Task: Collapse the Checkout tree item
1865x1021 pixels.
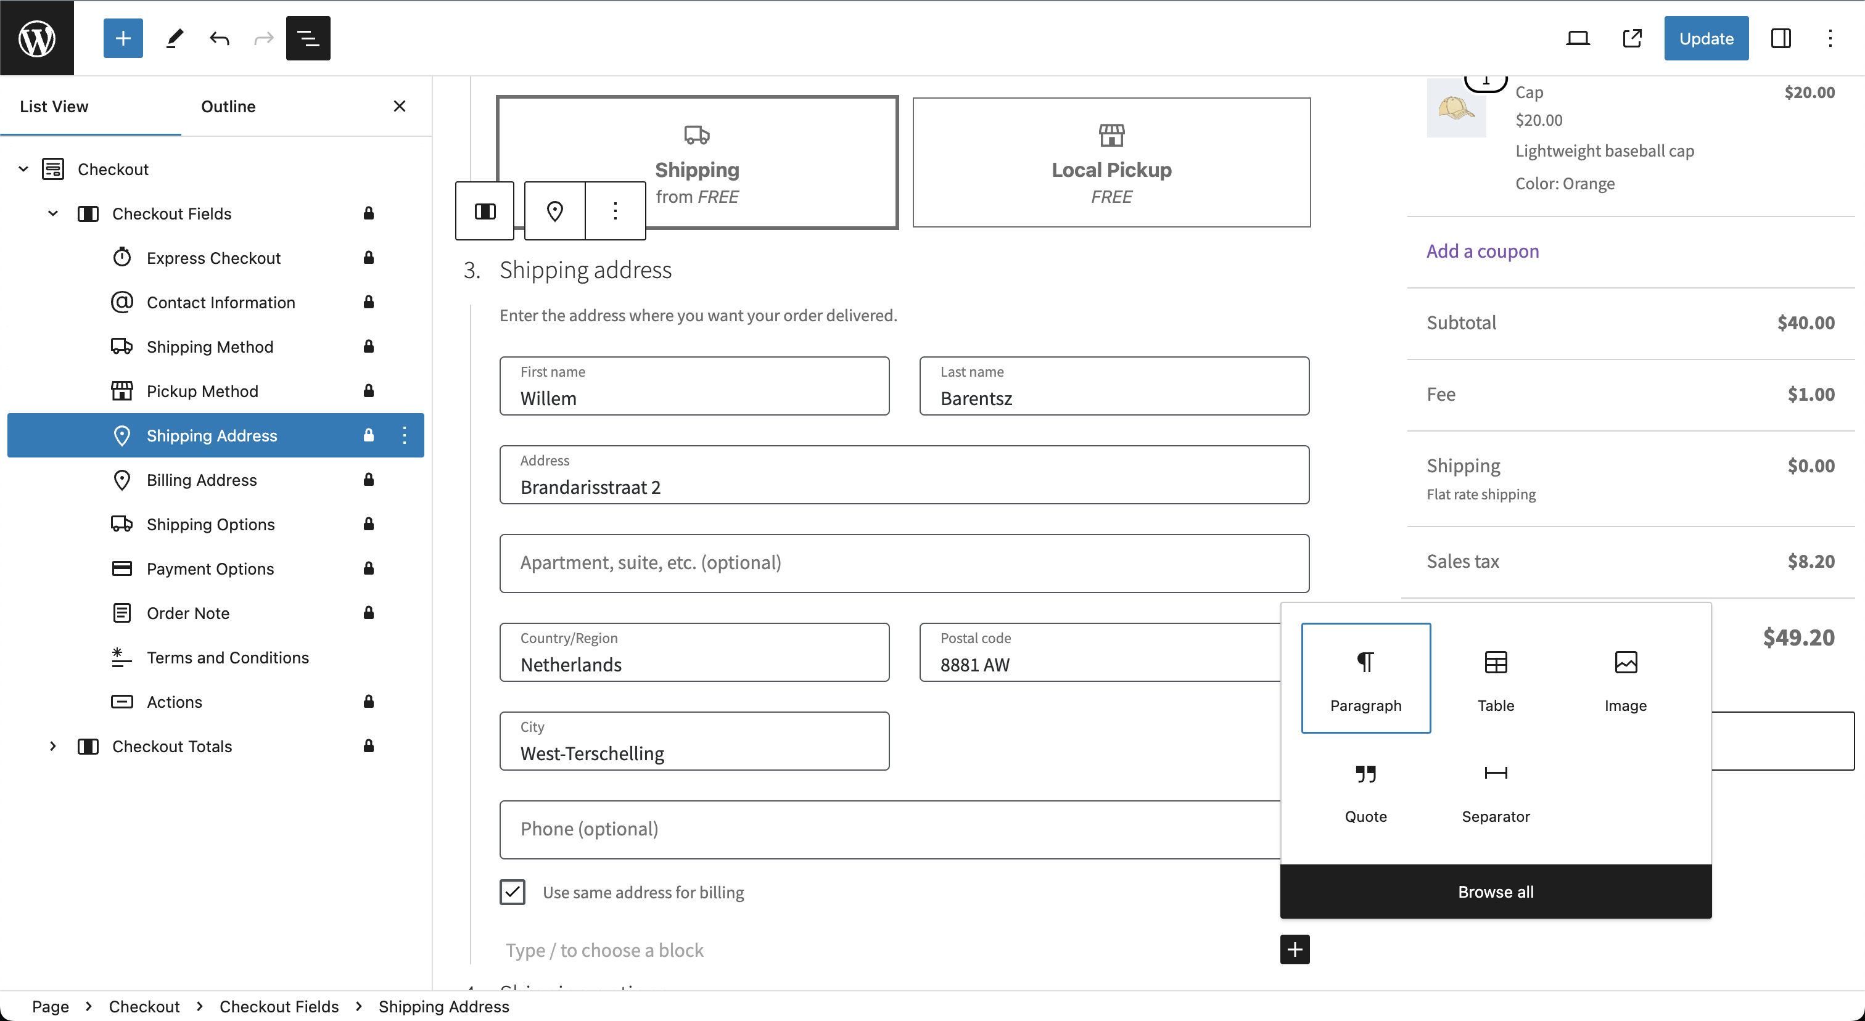Action: click(x=22, y=168)
